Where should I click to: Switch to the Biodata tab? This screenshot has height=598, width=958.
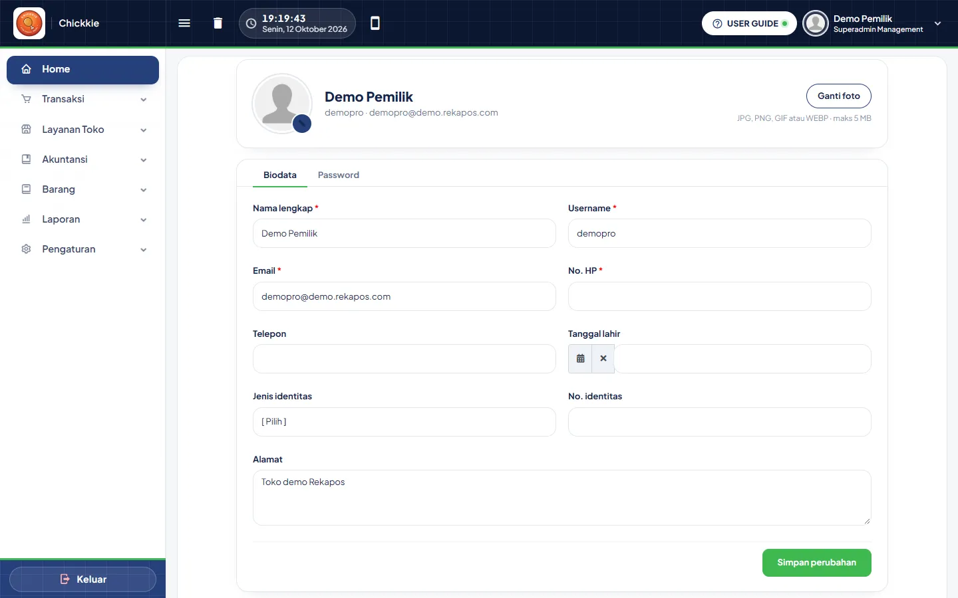click(280, 175)
